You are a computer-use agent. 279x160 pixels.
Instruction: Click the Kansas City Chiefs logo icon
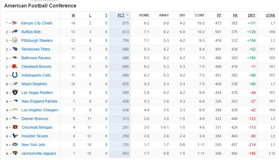click(15, 23)
